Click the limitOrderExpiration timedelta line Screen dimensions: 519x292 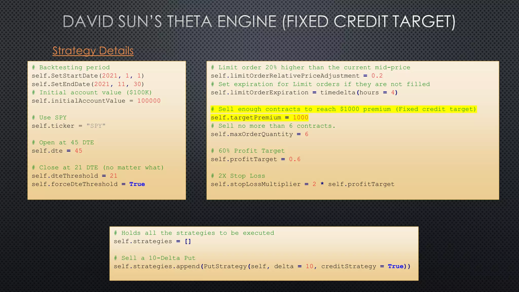[x=304, y=93]
